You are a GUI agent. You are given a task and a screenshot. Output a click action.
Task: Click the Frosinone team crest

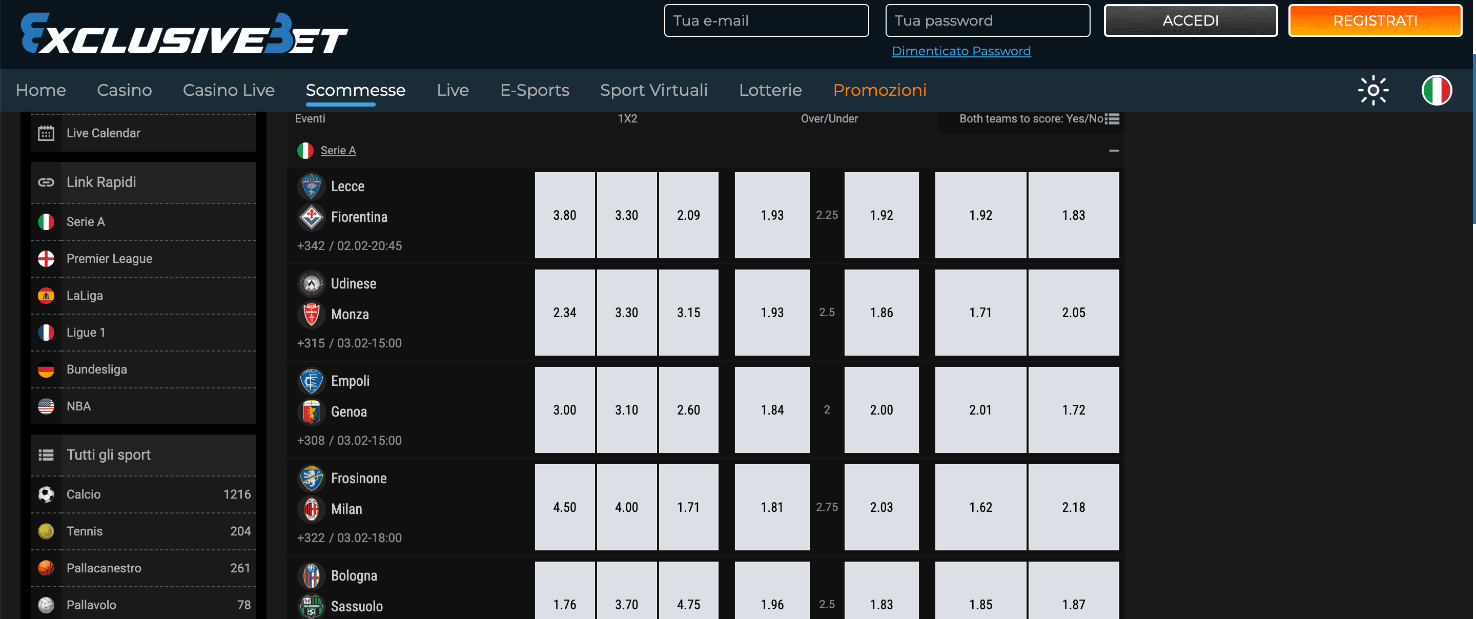[x=311, y=479]
